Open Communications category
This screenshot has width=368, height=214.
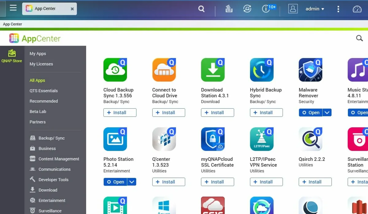tap(50, 169)
